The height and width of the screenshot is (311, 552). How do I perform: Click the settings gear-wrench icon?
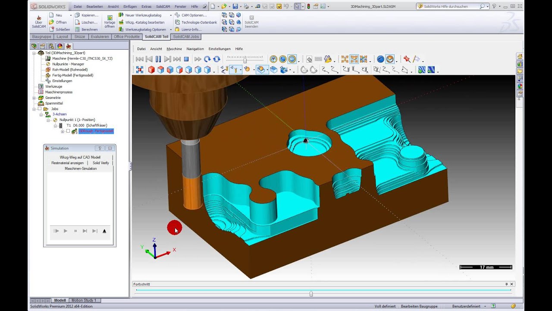328,59
